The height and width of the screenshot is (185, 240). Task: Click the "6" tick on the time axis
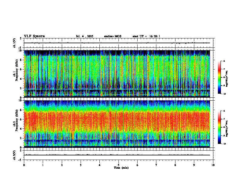[138, 165]
